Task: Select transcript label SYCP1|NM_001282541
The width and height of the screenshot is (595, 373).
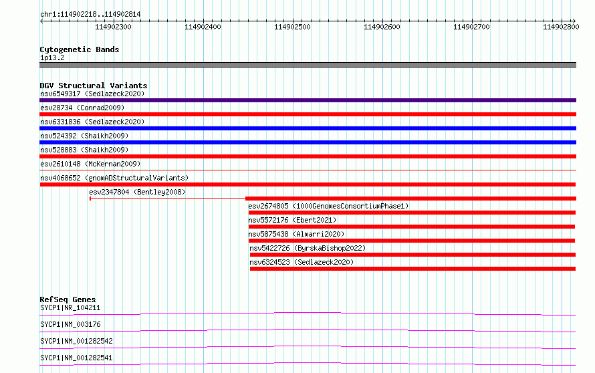Action: 76,358
